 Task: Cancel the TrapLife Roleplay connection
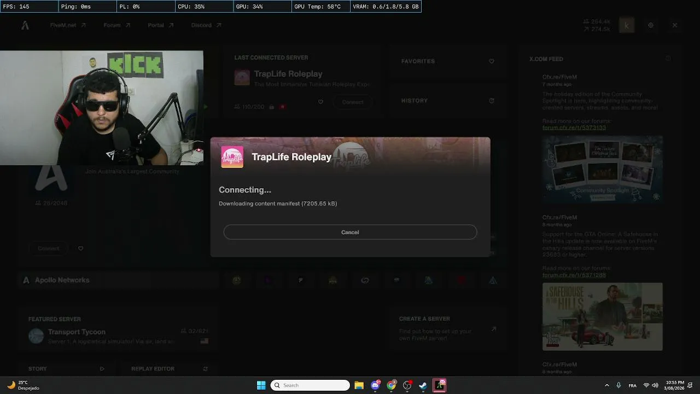350,232
